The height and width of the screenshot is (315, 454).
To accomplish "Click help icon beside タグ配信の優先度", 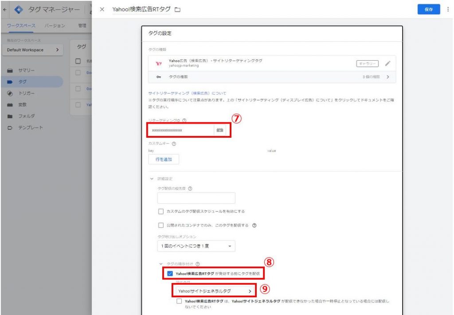I will pyautogui.click(x=190, y=189).
